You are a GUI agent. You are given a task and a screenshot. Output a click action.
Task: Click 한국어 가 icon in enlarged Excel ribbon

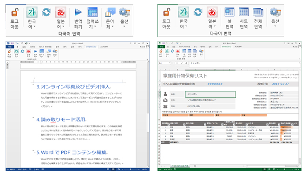[183, 12]
